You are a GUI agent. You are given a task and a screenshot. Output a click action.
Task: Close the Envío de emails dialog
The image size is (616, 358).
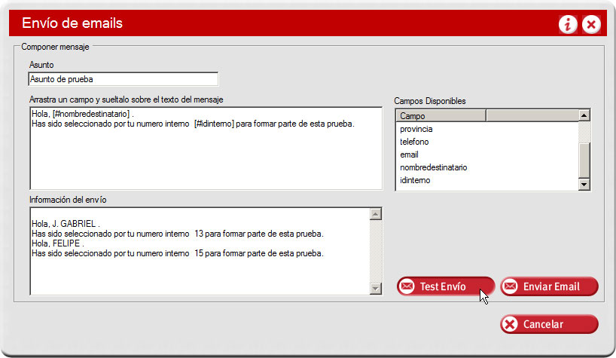(x=592, y=25)
